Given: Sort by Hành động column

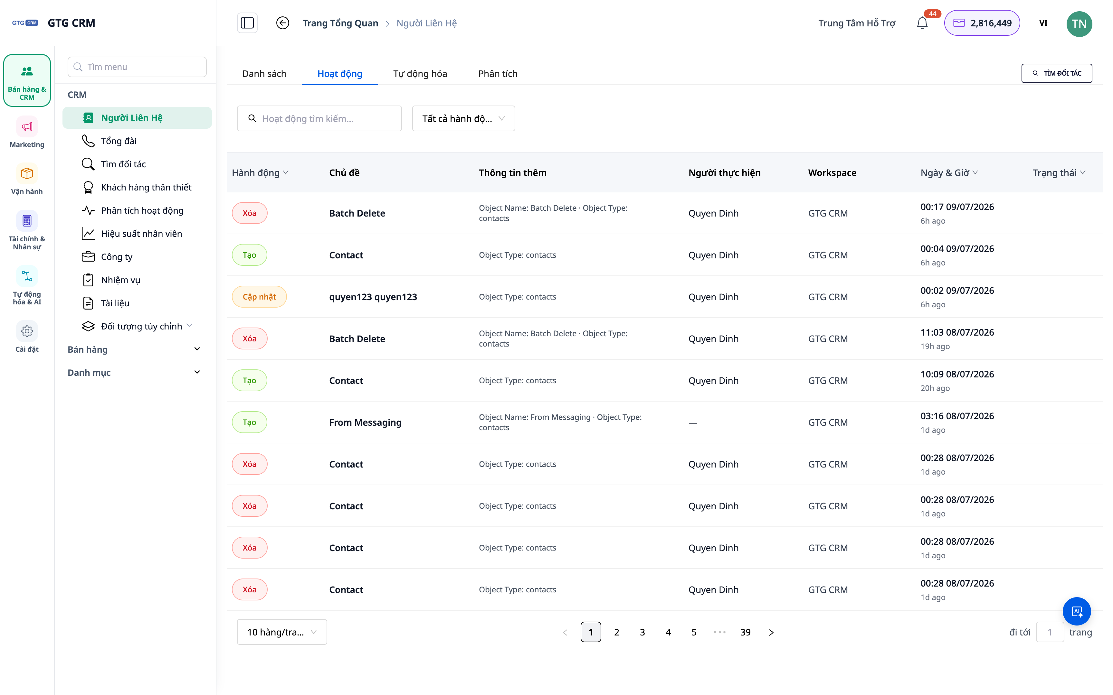Looking at the screenshot, I should [x=260, y=172].
